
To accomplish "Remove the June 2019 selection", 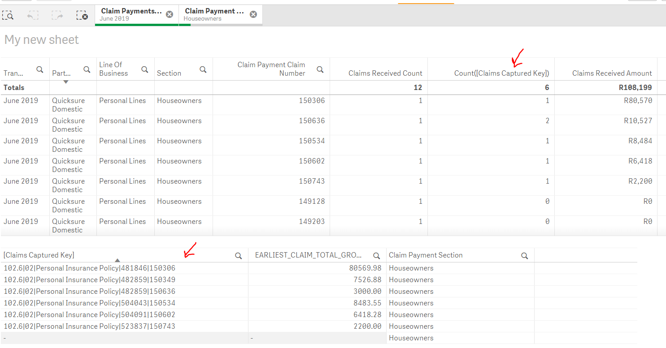I will coord(169,14).
